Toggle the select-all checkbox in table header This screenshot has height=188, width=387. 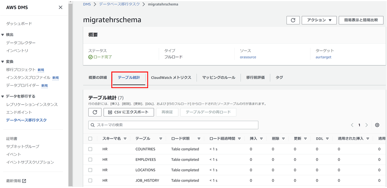[90, 138]
